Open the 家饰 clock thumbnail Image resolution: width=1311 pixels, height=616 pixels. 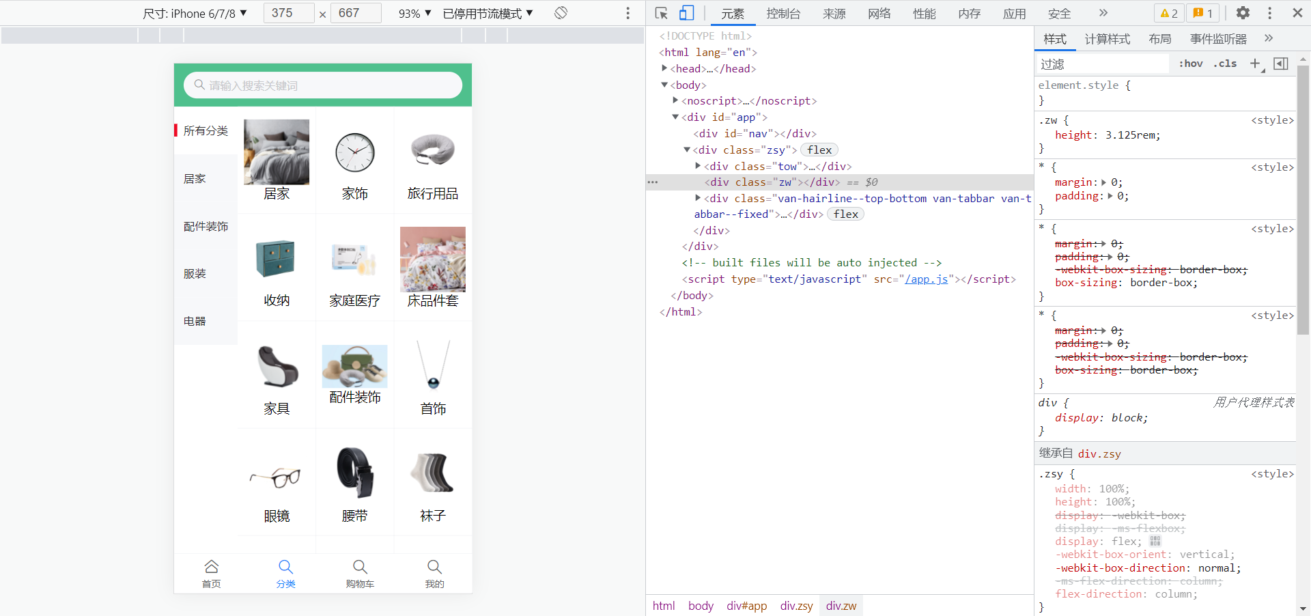[354, 152]
